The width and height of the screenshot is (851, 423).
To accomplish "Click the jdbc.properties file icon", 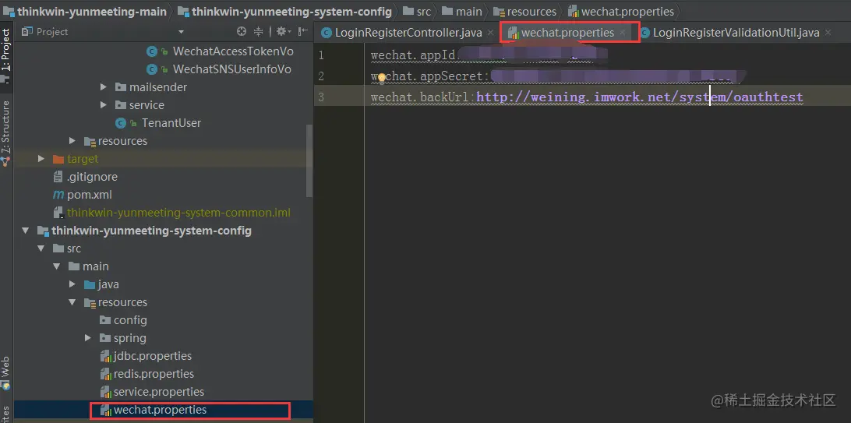I will (x=106, y=356).
